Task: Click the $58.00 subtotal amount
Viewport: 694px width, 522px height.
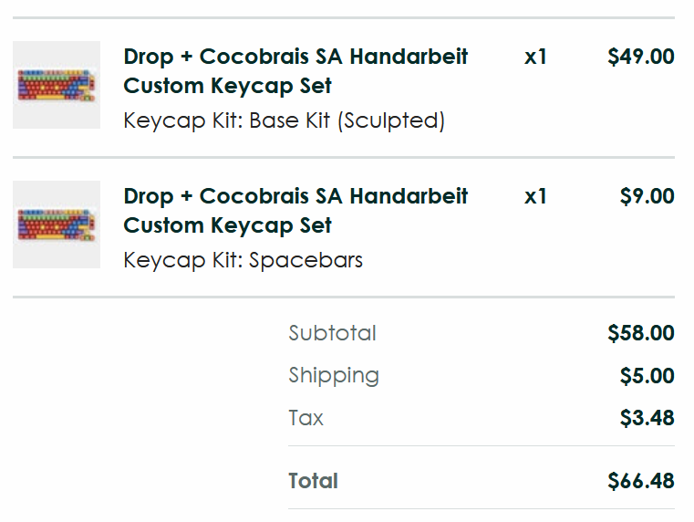Action: pyautogui.click(x=641, y=333)
